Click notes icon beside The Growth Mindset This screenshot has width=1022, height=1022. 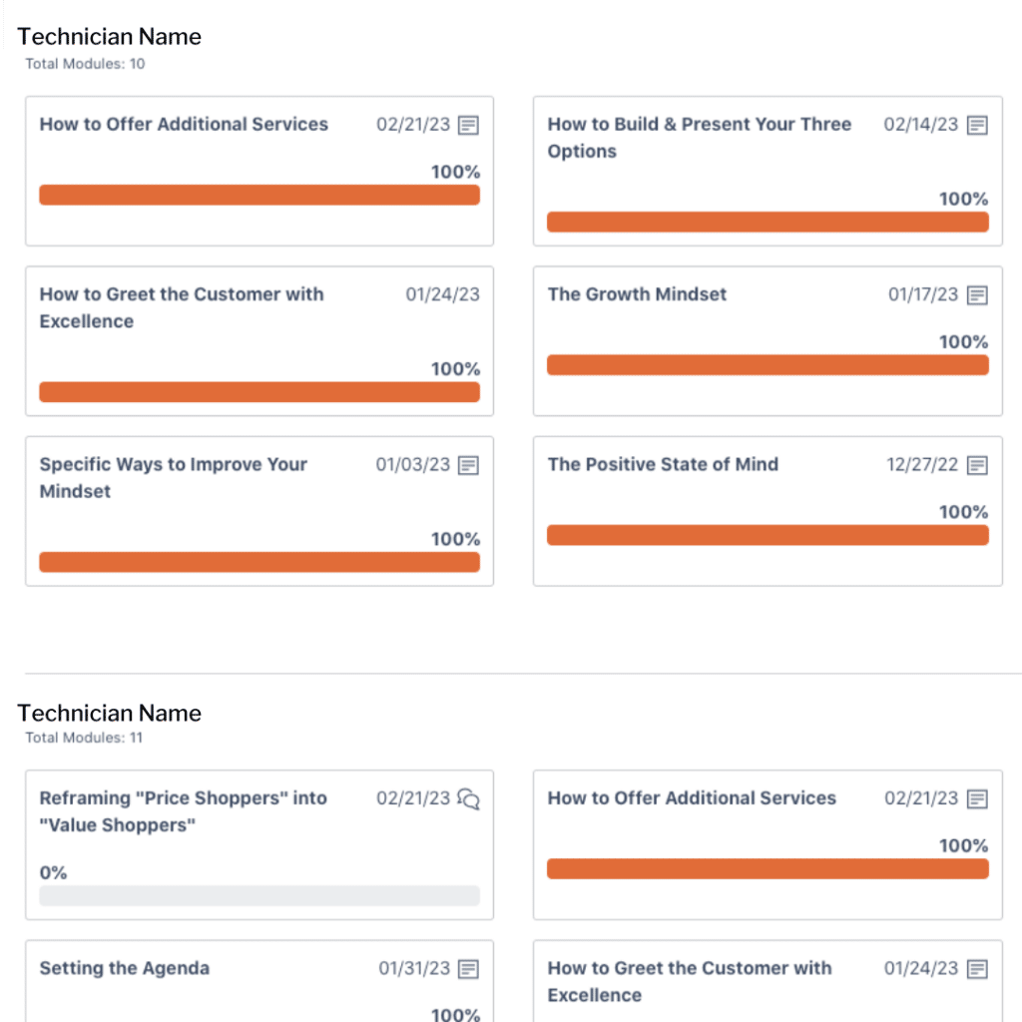point(977,295)
